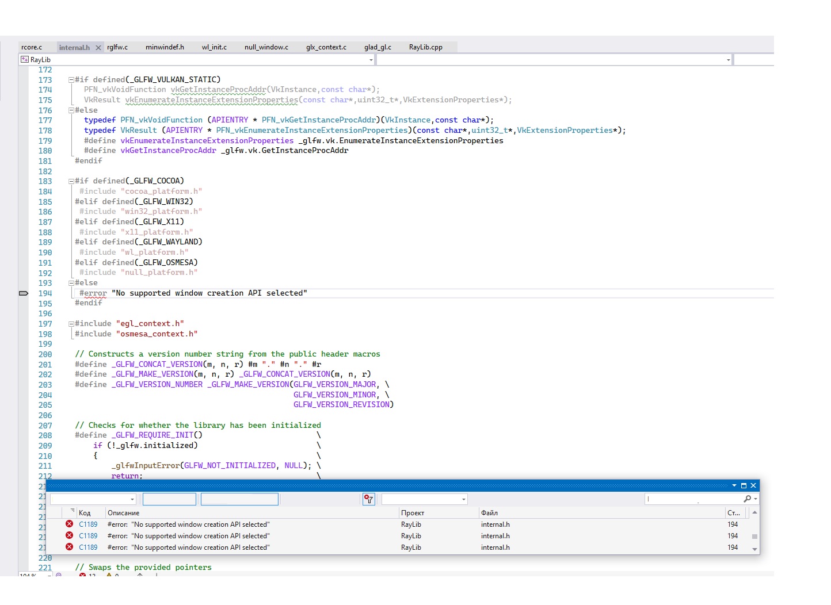Toggle the breakpoint marker at line 194
The image size is (831, 605).
pos(23,293)
